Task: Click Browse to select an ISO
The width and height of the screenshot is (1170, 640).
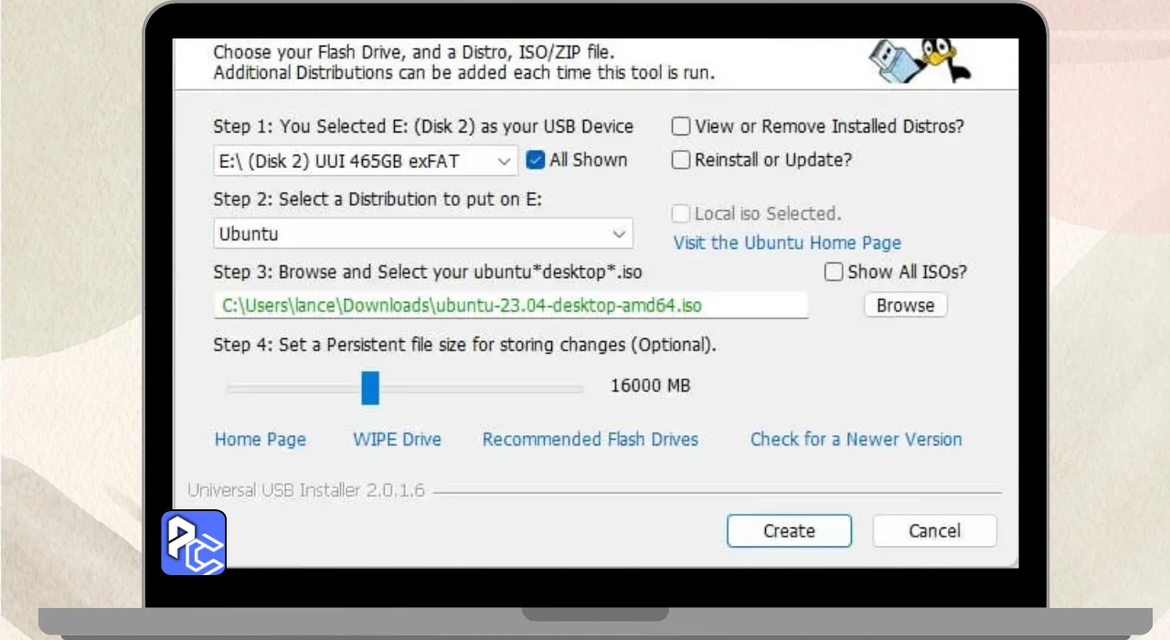Action: (905, 305)
